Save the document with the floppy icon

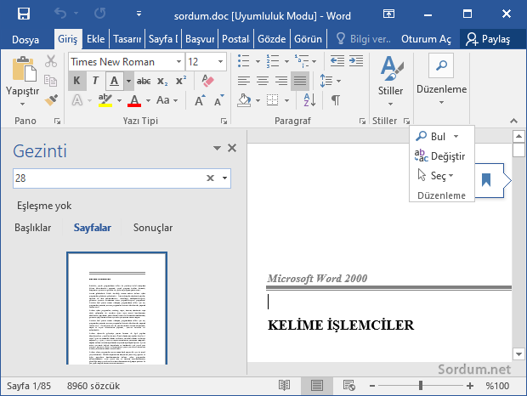pyautogui.click(x=24, y=14)
